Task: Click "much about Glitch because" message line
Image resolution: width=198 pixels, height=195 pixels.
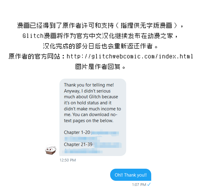Action: (91, 97)
